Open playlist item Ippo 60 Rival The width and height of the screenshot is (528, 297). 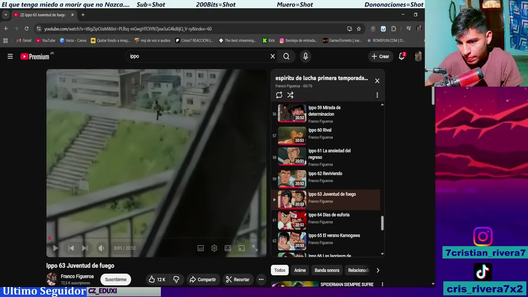[326, 135]
